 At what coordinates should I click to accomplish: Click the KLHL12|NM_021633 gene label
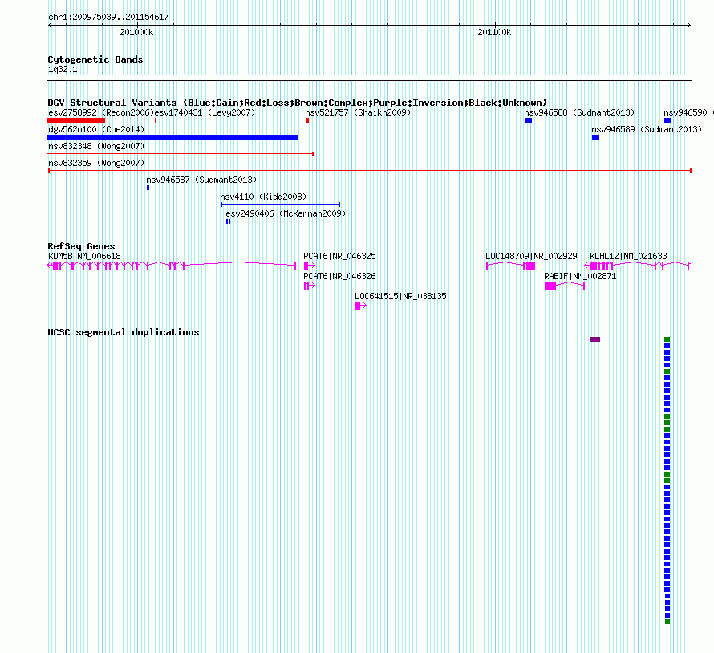[x=628, y=256]
